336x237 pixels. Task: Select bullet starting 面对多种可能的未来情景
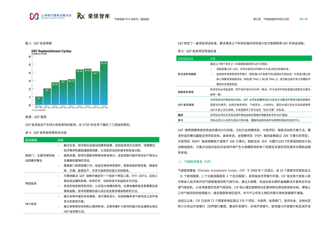click(110, 199)
